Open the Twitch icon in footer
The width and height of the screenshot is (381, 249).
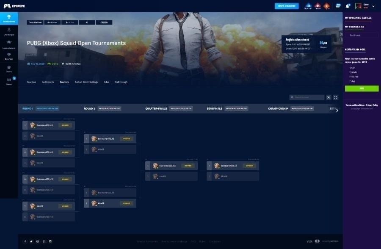(44, 241)
